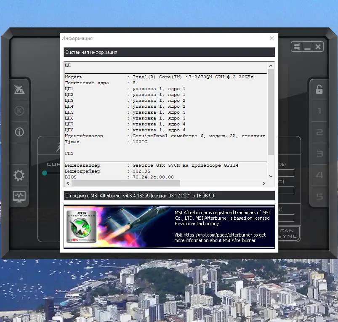Click the scroll down arrow in system info
338x322 pixels.
[x=271, y=176]
